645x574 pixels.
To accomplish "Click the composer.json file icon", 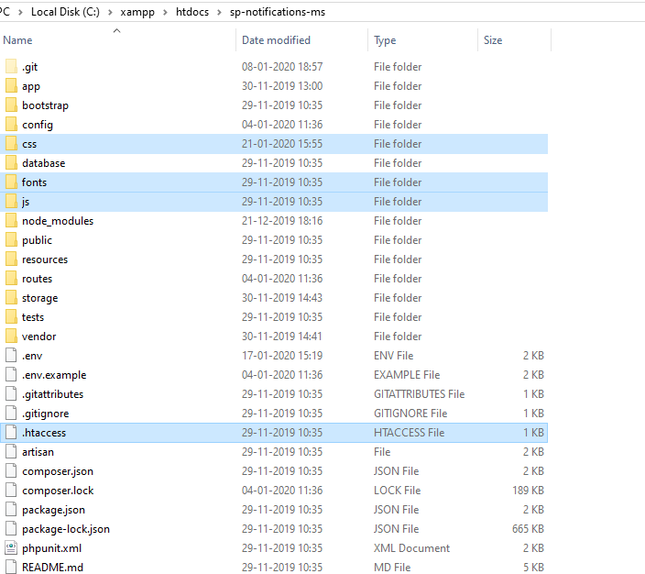I will (x=11, y=470).
